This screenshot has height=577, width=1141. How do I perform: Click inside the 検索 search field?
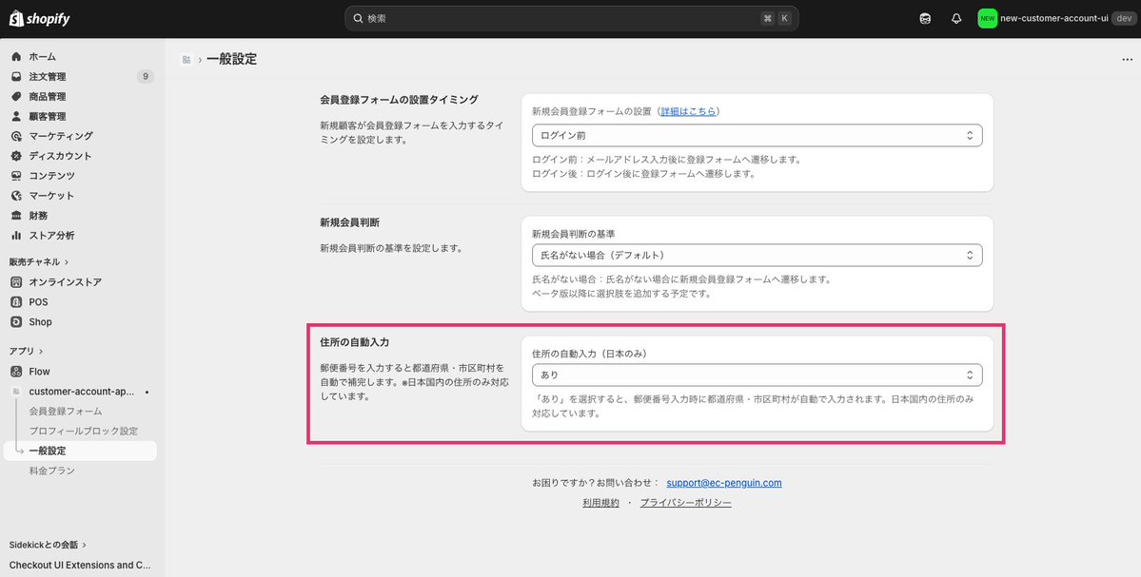(x=571, y=18)
